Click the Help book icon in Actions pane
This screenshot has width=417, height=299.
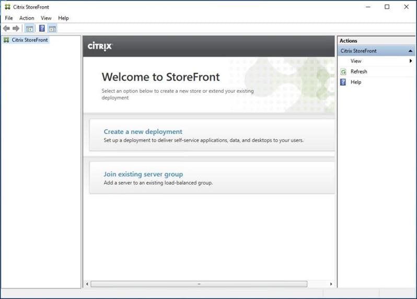point(343,82)
